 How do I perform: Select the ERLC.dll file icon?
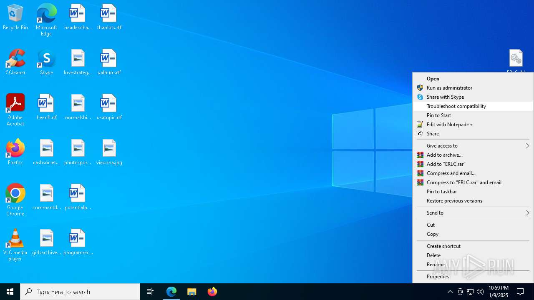tap(516, 61)
